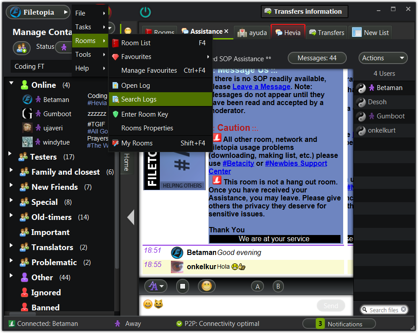The height and width of the screenshot is (333, 418).
Task: Expand the Old-timers group
Action: 11,215
